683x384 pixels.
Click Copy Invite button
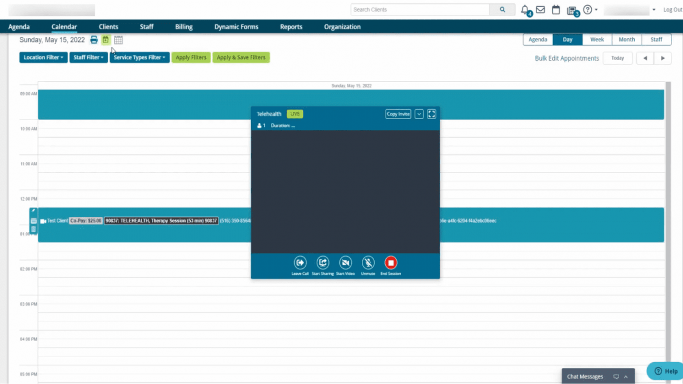[x=398, y=114]
